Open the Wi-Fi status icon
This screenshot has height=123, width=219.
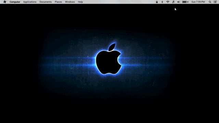click(168, 2)
